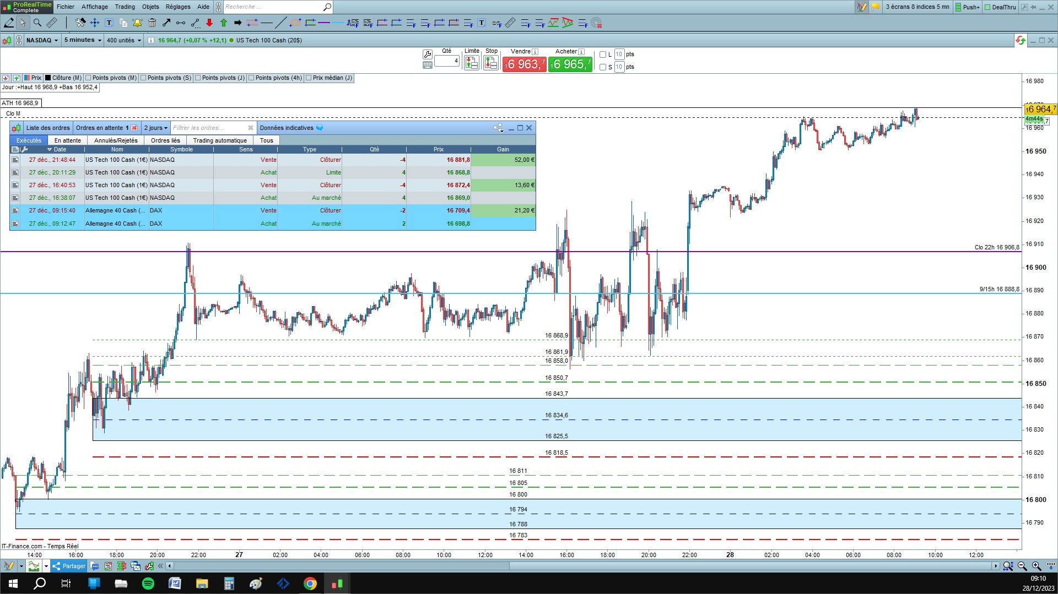Click the alert bell icon
The image size is (1058, 594).
pos(137,23)
